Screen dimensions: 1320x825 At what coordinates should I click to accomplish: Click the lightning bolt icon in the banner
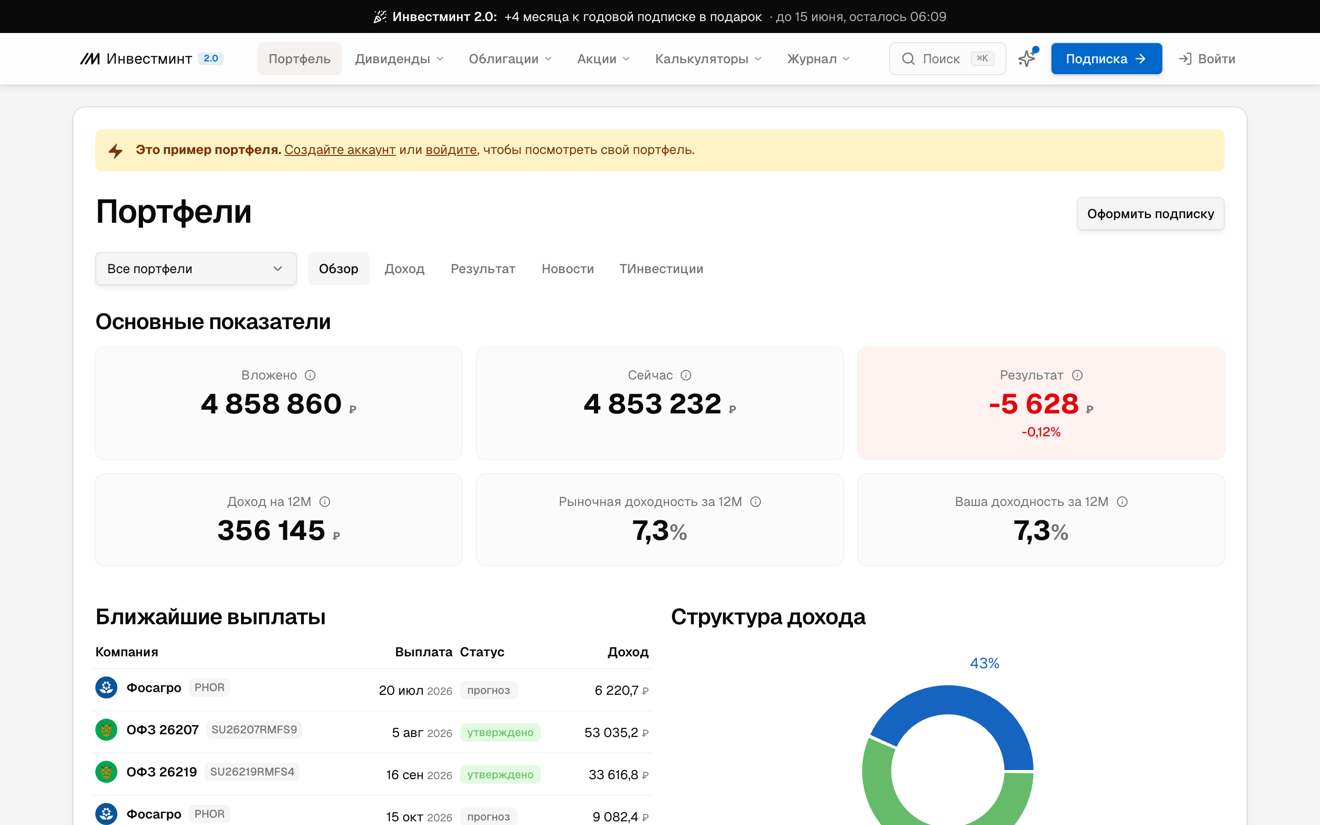[x=115, y=151]
